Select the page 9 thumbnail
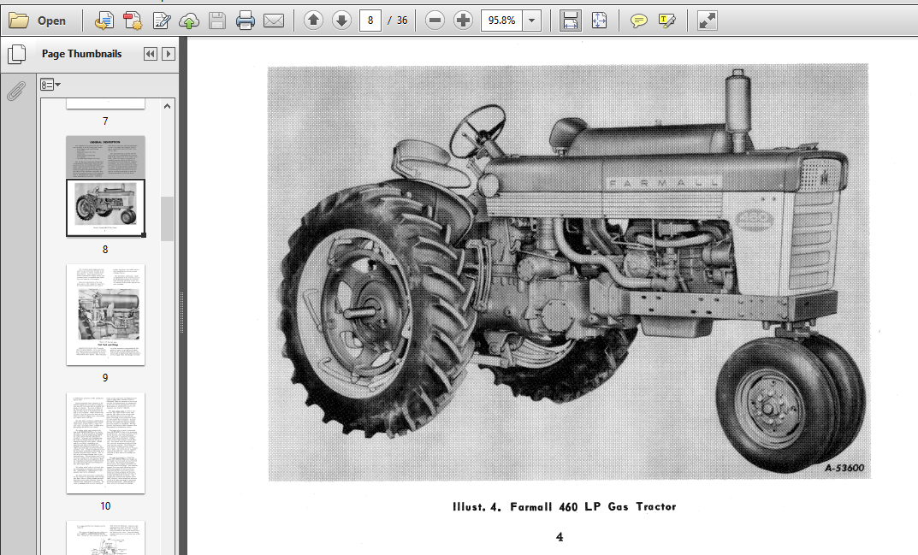The width and height of the screenshot is (918, 555). 105,315
